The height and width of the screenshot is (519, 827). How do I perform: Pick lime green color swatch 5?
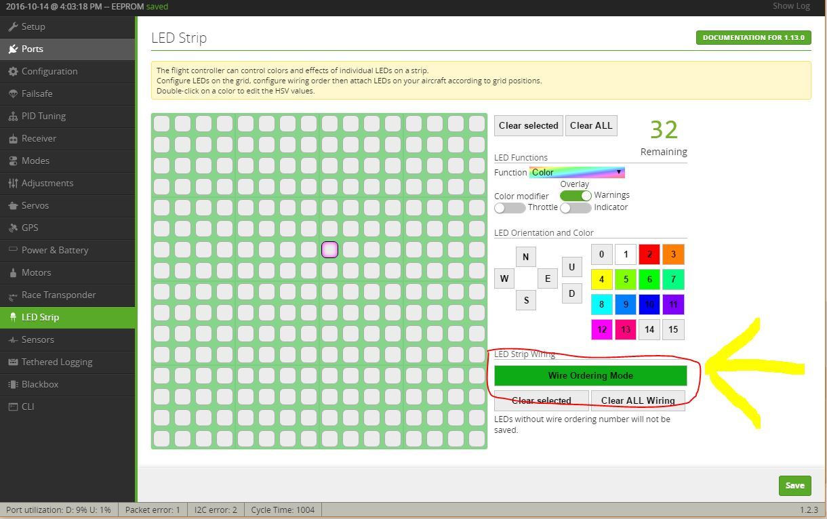click(625, 279)
